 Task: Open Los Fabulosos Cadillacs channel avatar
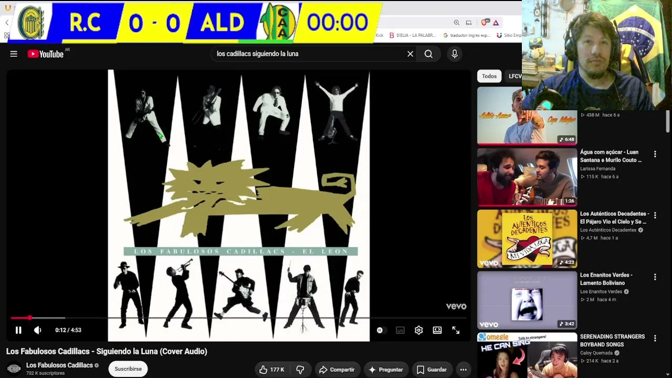click(14, 369)
